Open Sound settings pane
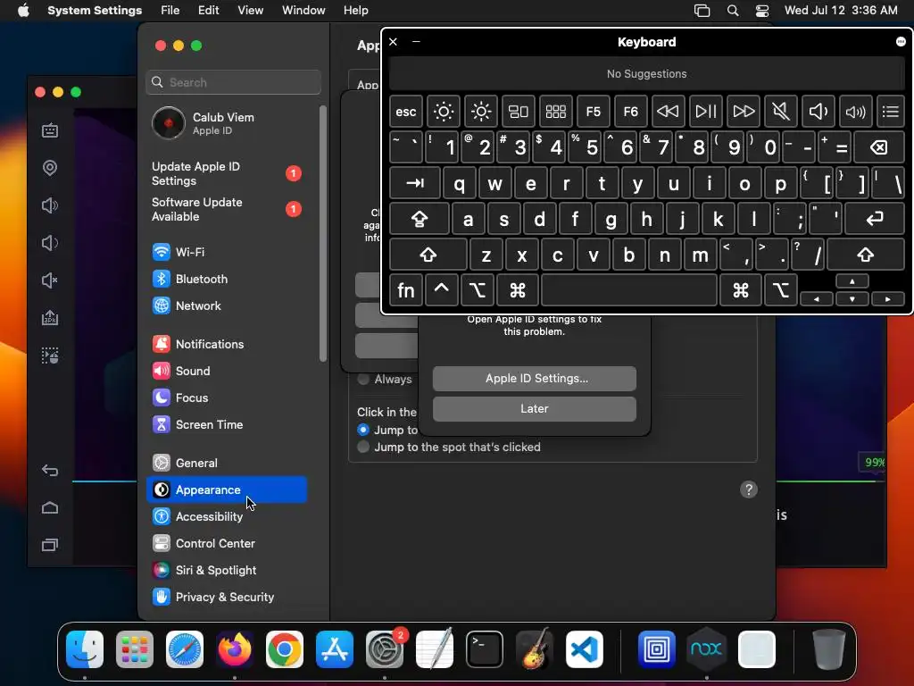Viewport: 914px width, 686px height. [x=226, y=371]
